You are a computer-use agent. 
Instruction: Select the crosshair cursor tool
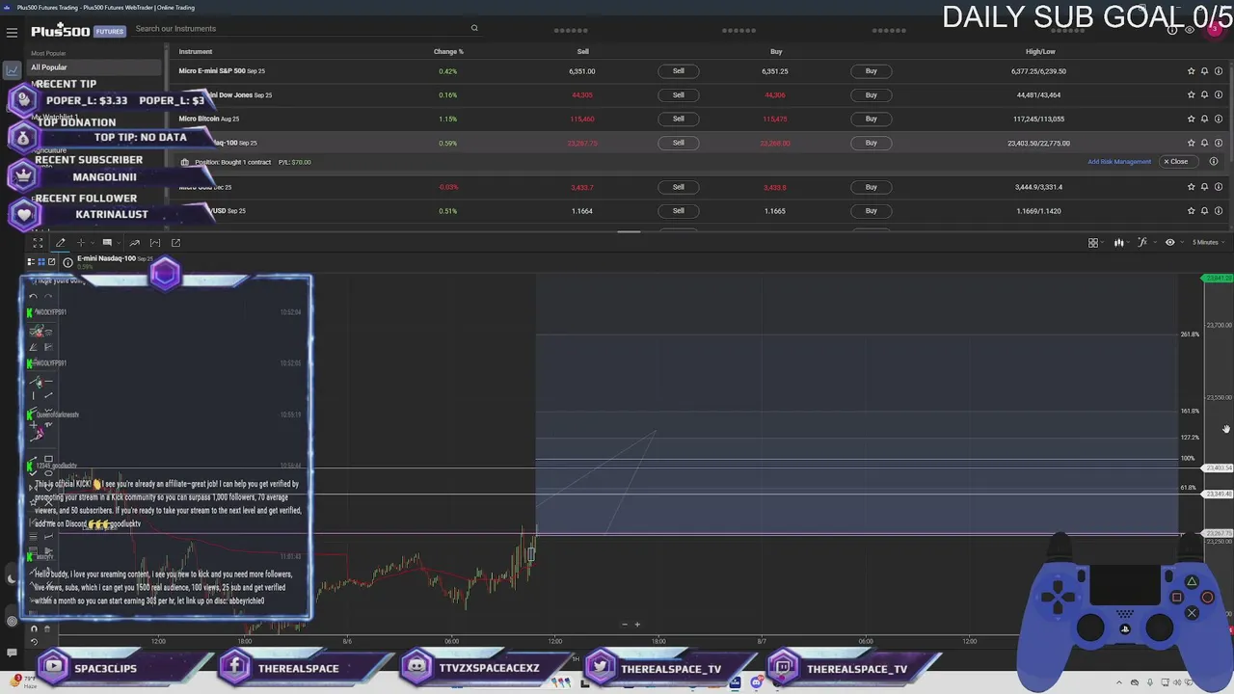82,243
